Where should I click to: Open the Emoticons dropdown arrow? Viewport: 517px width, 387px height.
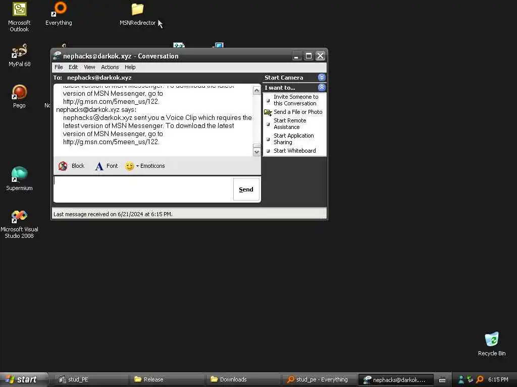137,166
